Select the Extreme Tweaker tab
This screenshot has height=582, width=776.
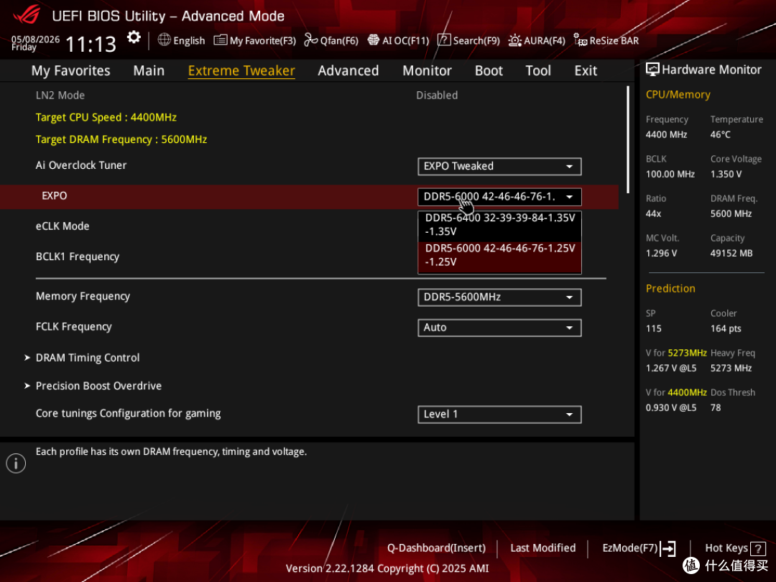point(241,70)
